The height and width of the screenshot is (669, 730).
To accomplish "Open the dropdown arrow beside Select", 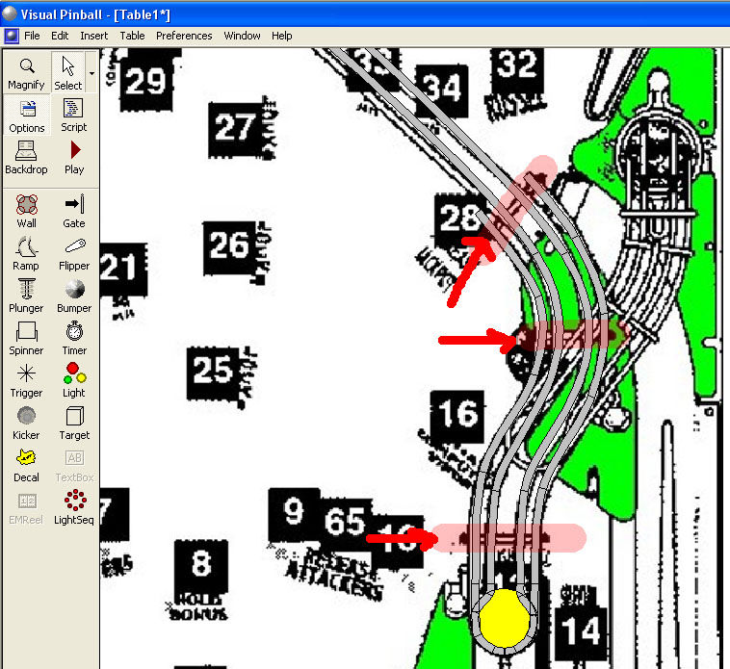I will [x=91, y=73].
